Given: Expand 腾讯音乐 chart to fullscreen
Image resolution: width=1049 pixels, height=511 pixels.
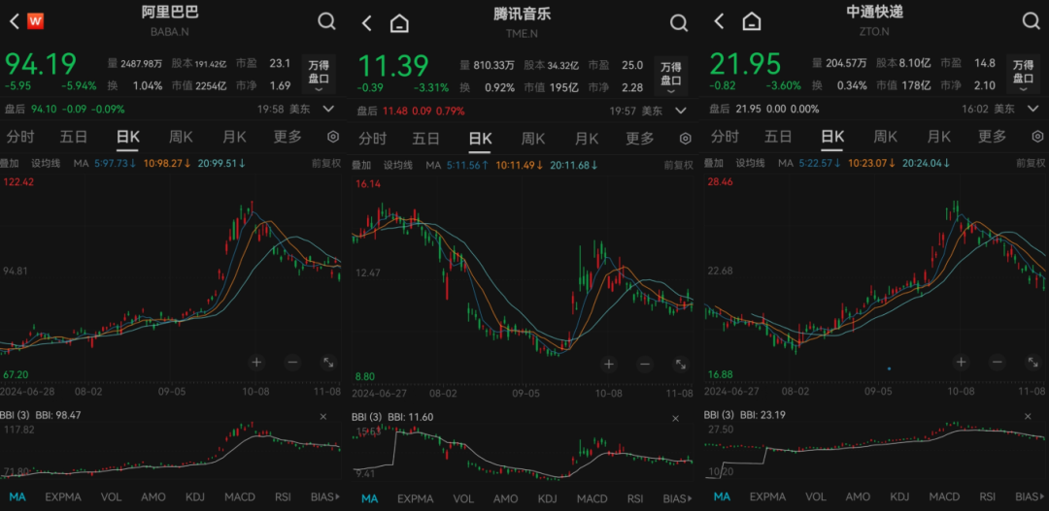Looking at the screenshot, I should point(681,365).
